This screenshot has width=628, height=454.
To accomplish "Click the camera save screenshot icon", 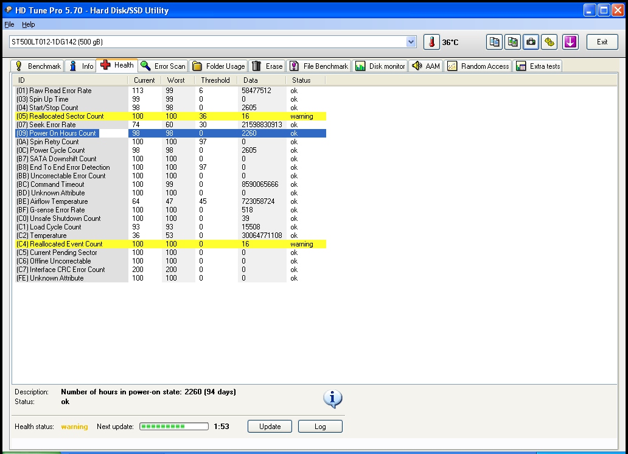I will point(531,42).
